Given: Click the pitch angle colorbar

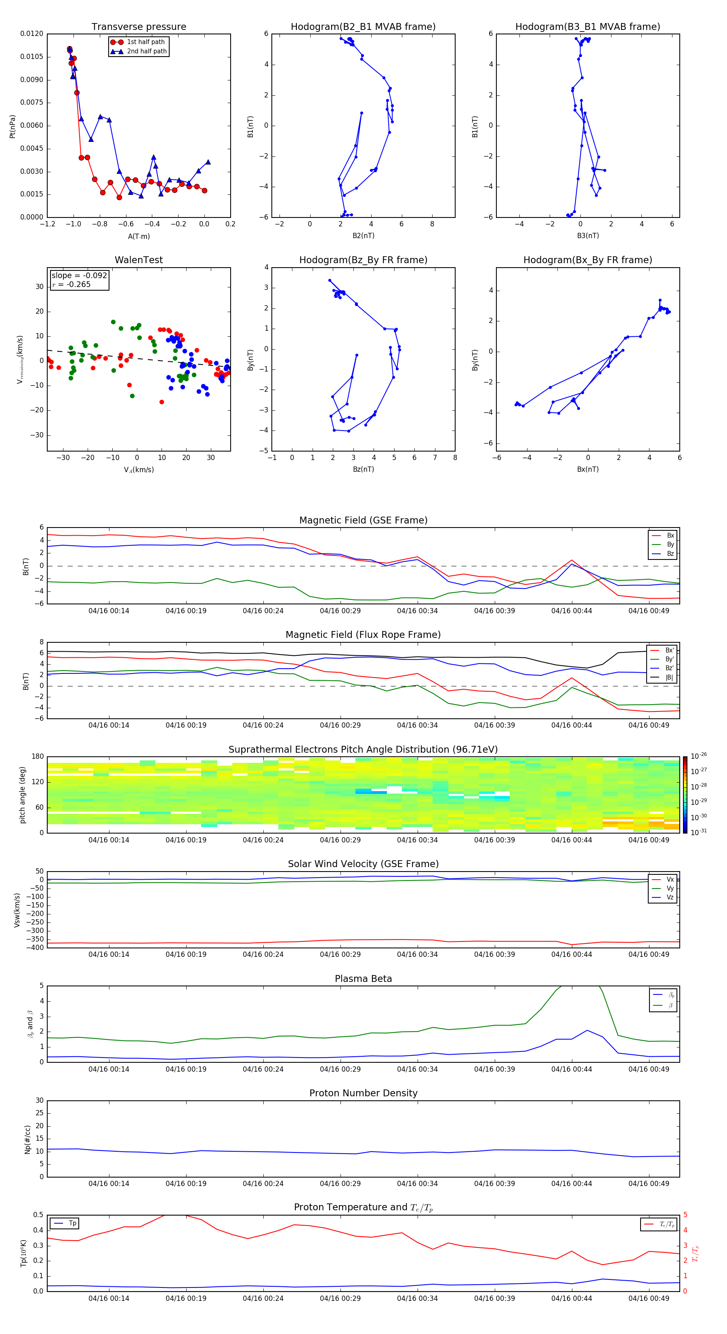Looking at the screenshot, I should (685, 795).
